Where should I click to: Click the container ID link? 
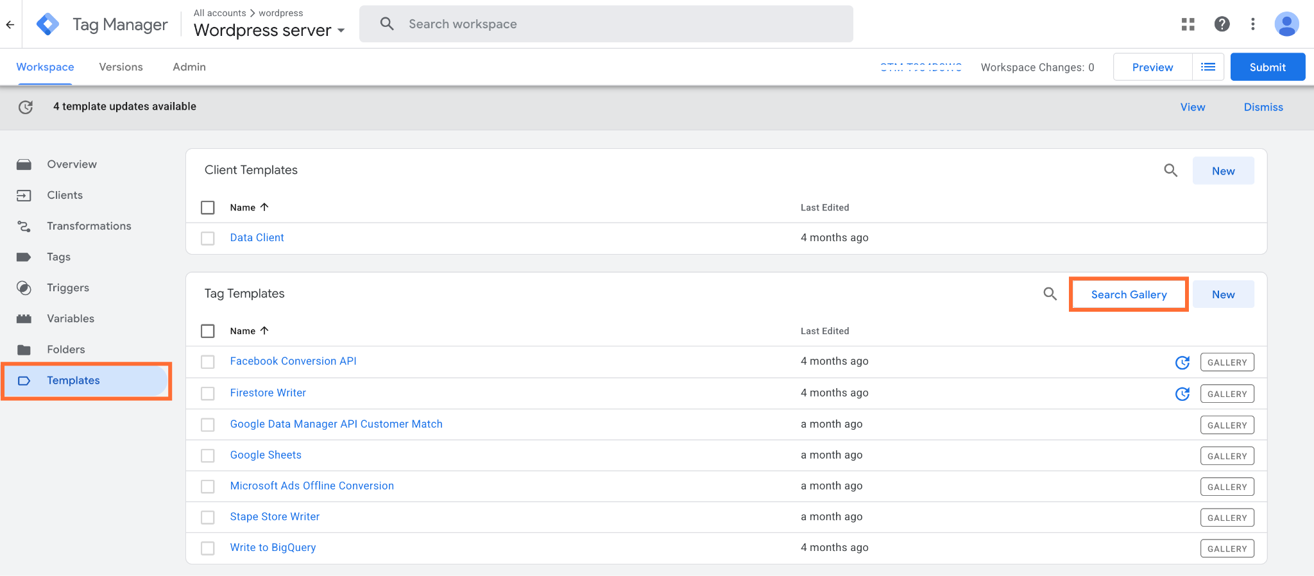point(921,67)
